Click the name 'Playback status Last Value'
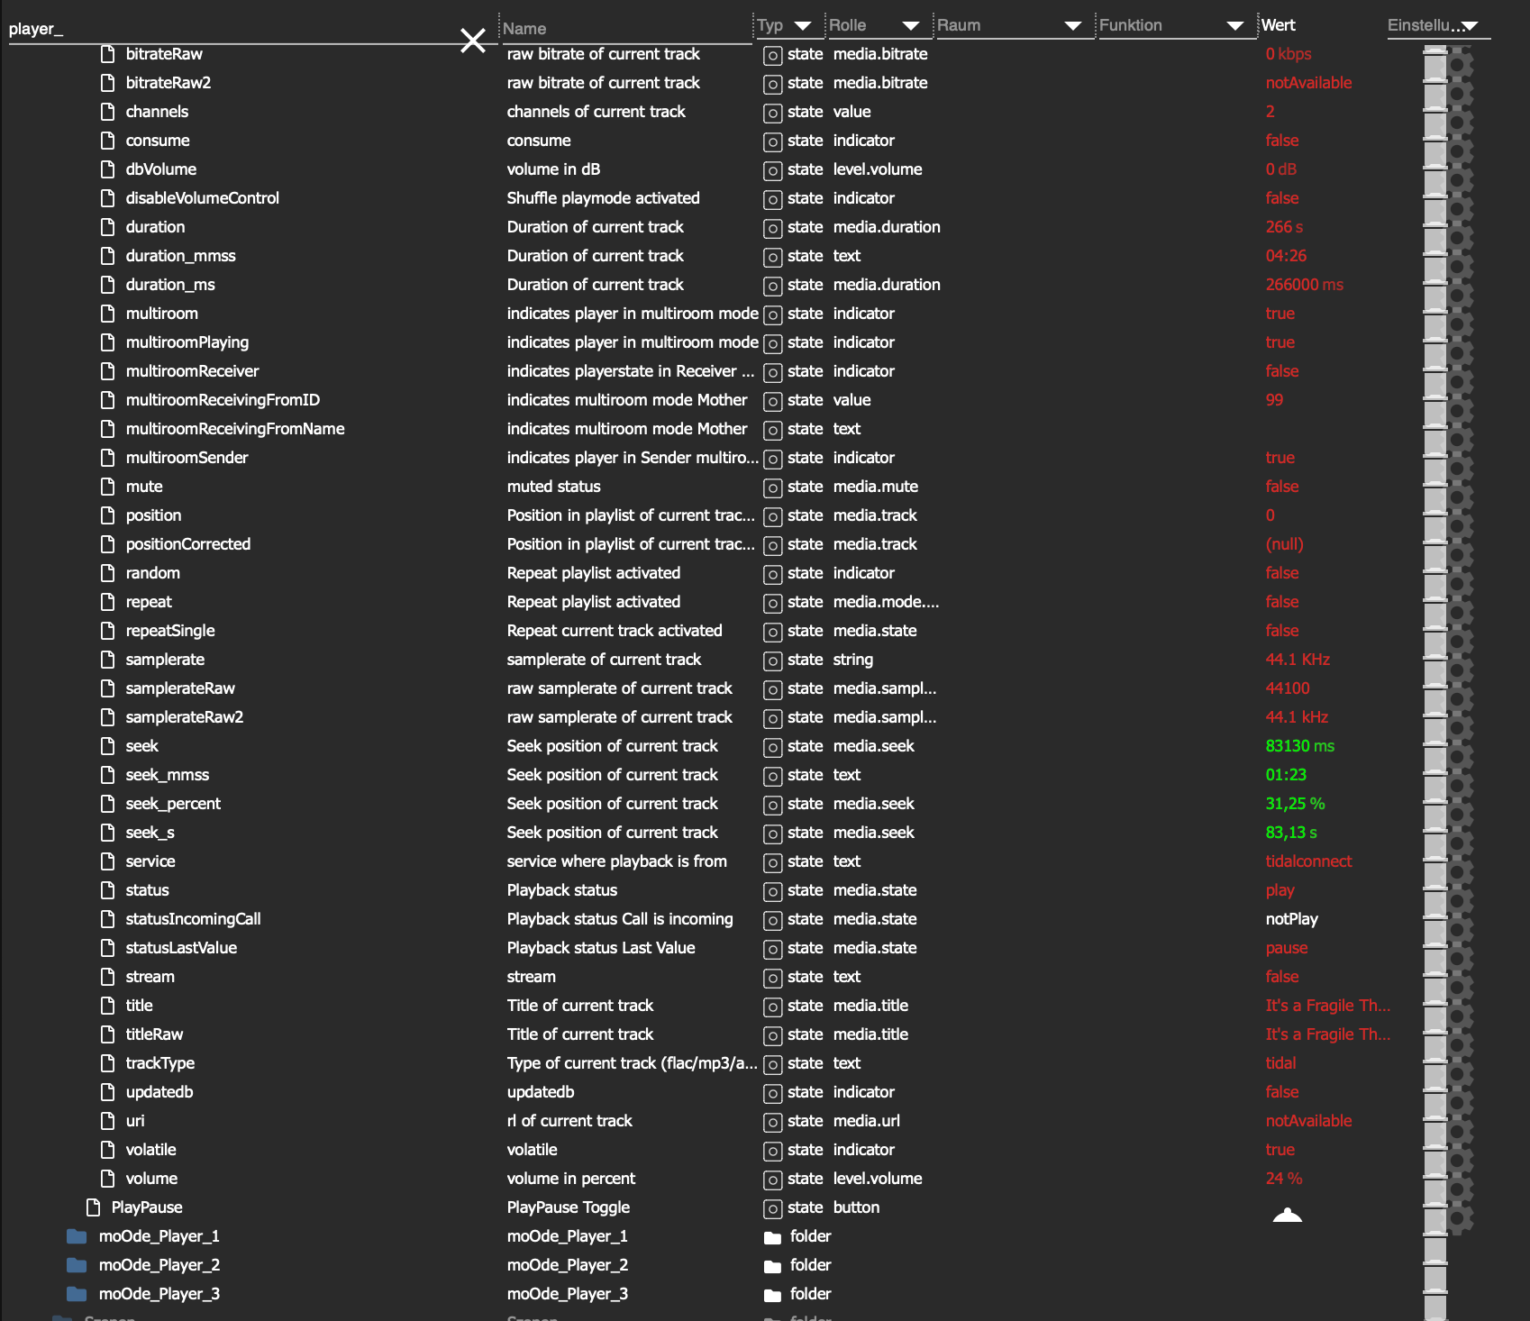 pos(601,948)
